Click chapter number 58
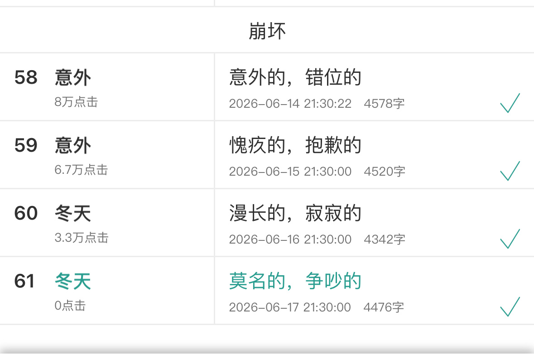Viewport: 534px width, 359px height. (x=26, y=77)
